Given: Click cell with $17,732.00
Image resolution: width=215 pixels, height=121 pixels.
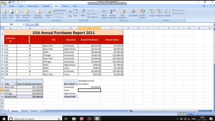Looking at the screenshot, I should pos(30,87).
